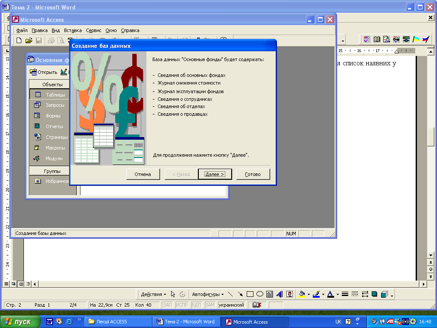Click the Группы header bar
The height and width of the screenshot is (328, 437).
(50, 171)
